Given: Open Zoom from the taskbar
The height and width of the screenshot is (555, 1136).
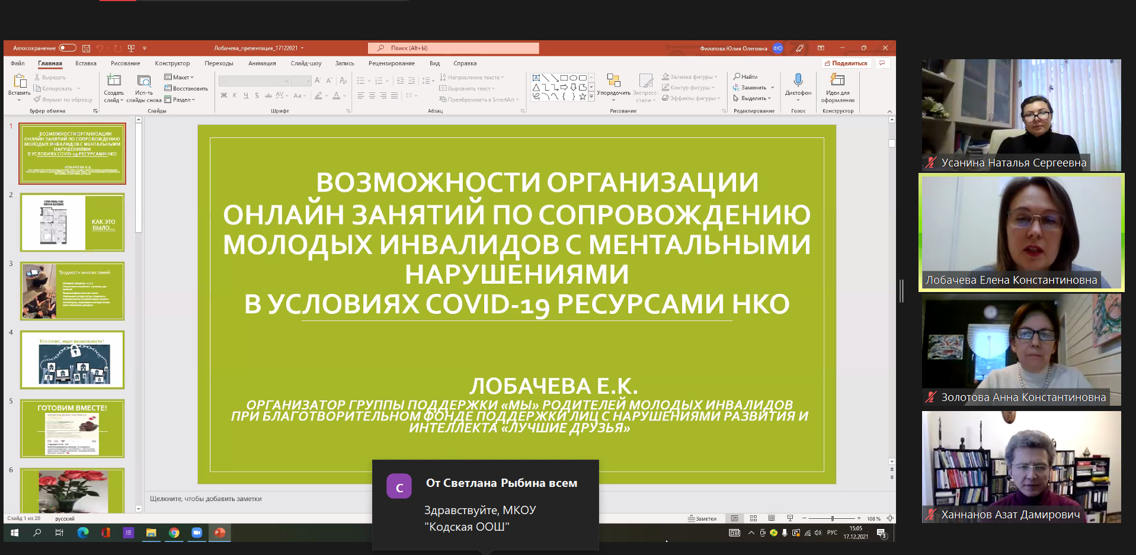Looking at the screenshot, I should 197,532.
